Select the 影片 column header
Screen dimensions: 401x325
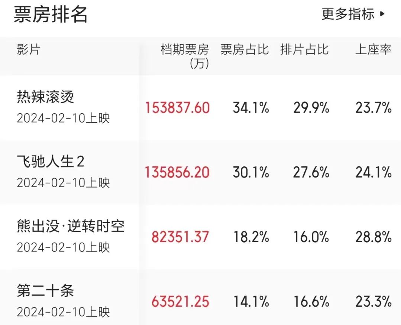click(28, 50)
